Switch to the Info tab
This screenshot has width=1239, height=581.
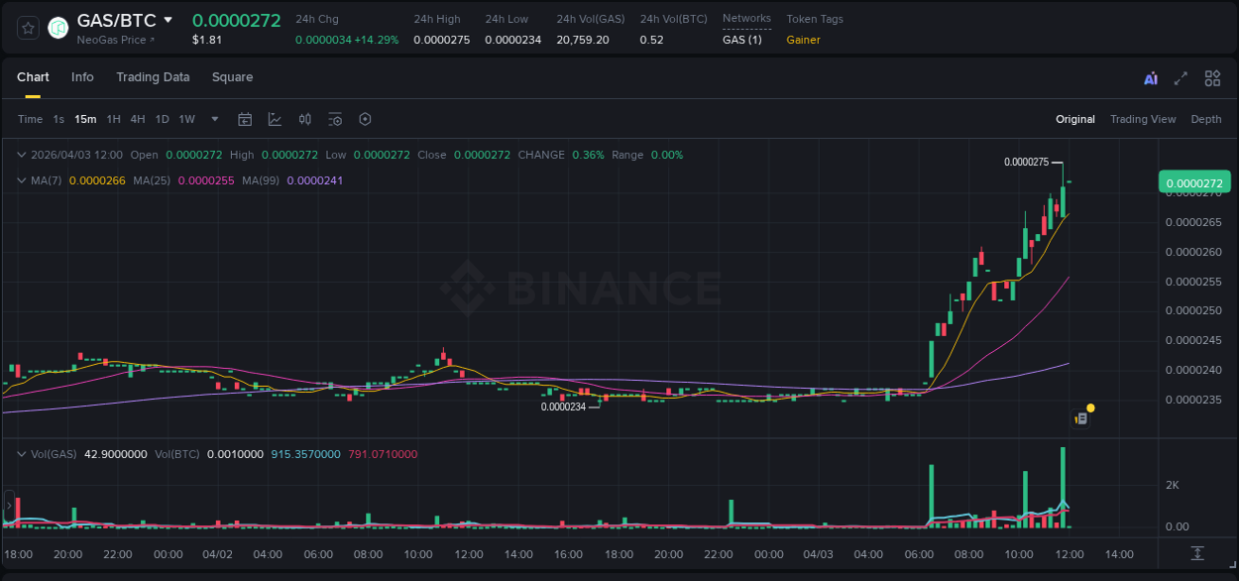click(x=82, y=77)
